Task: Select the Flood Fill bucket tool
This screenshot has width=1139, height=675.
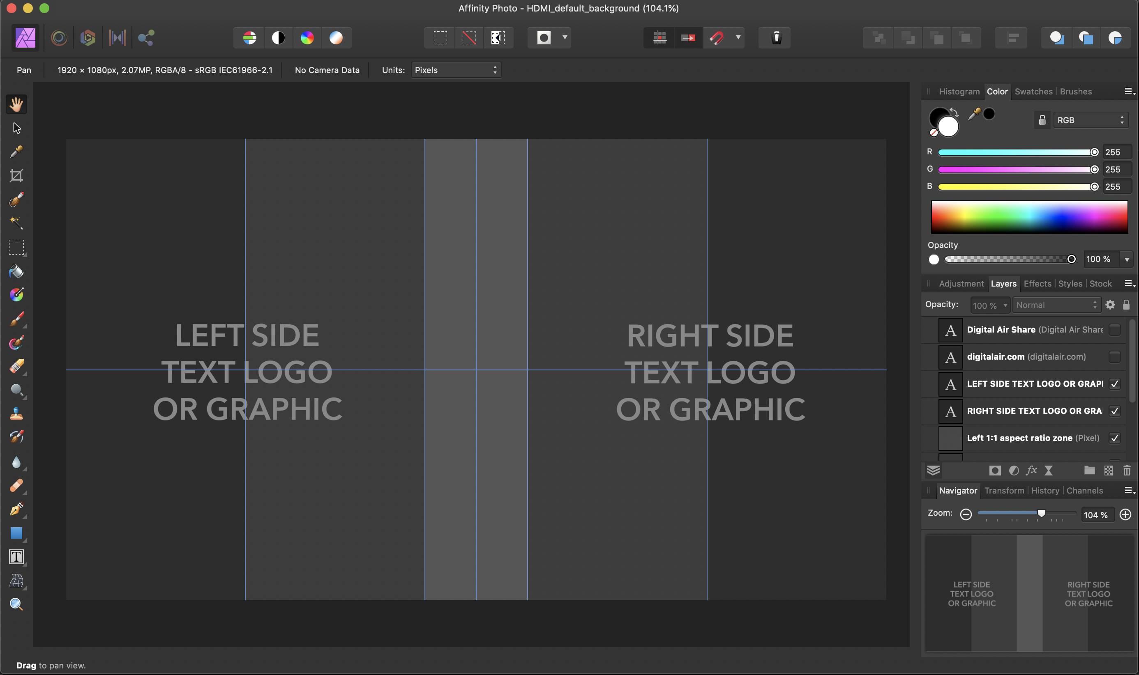Action: 16,271
